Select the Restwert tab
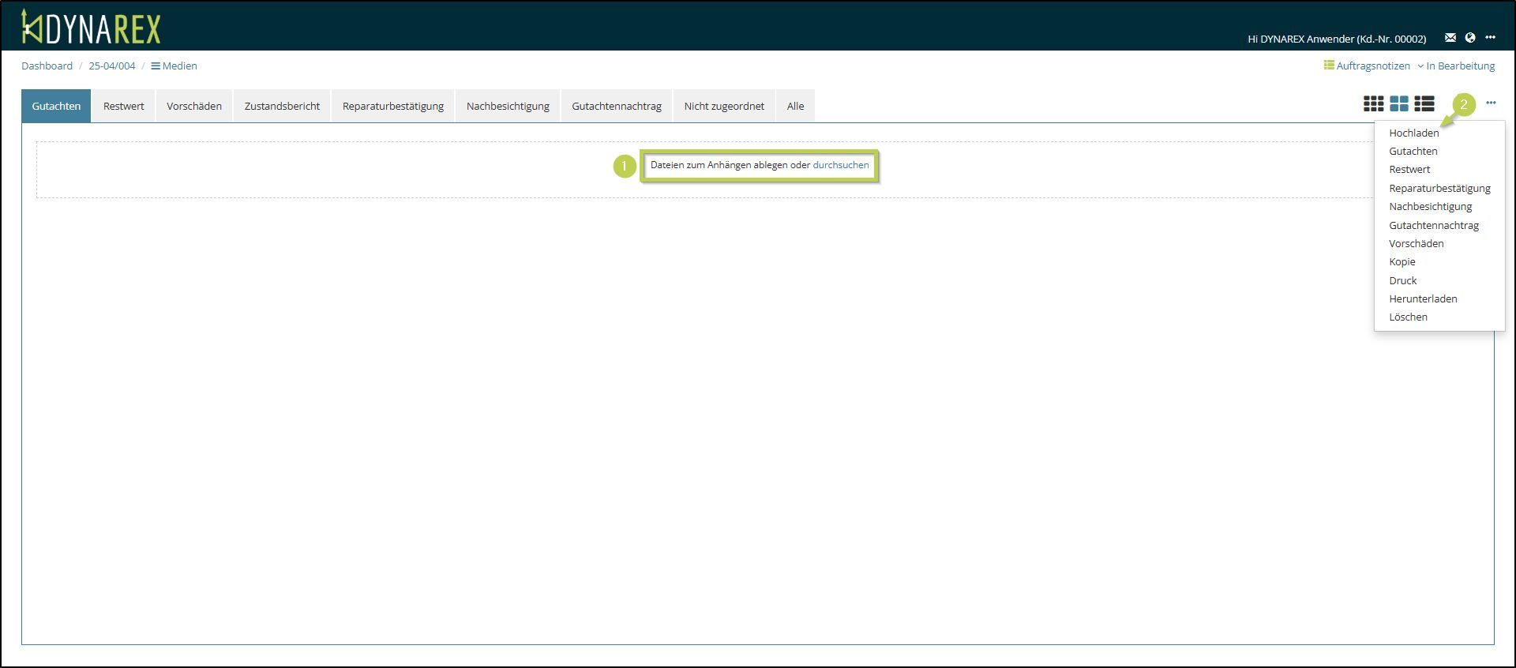The width and height of the screenshot is (1516, 668). (x=124, y=106)
